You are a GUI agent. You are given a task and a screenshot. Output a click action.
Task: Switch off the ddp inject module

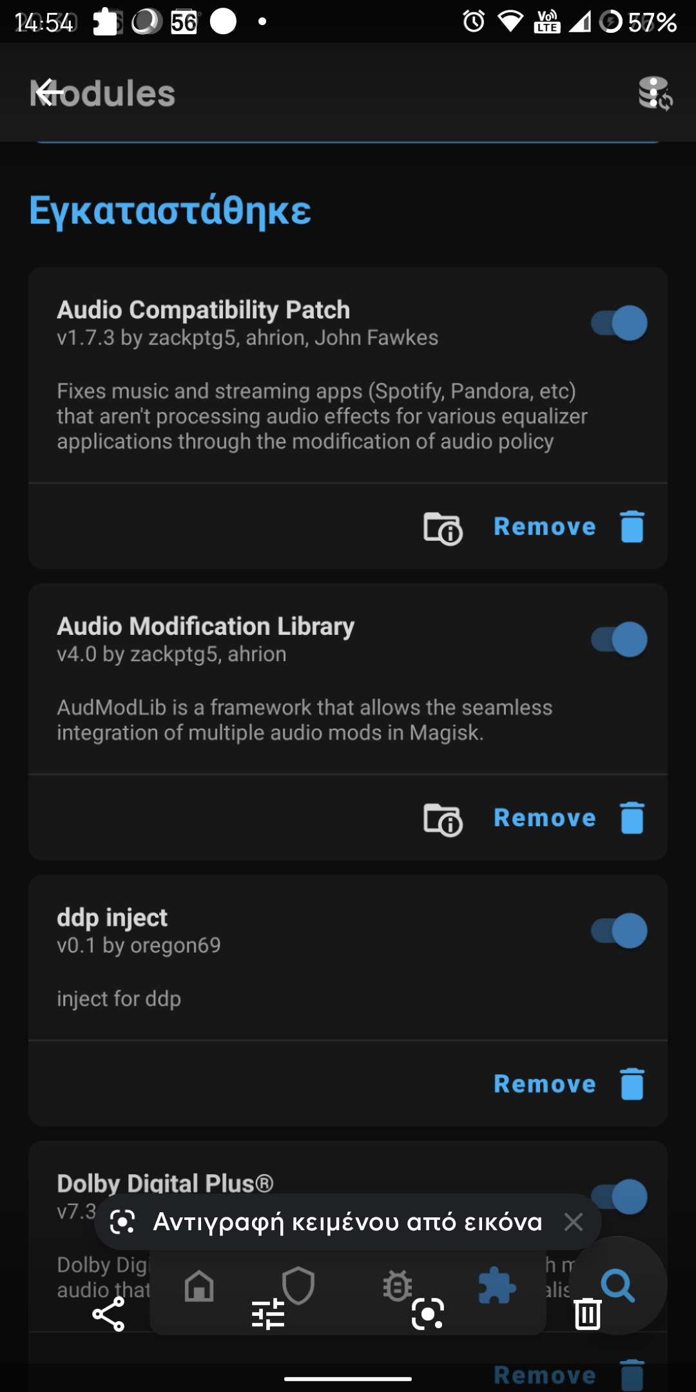619,931
